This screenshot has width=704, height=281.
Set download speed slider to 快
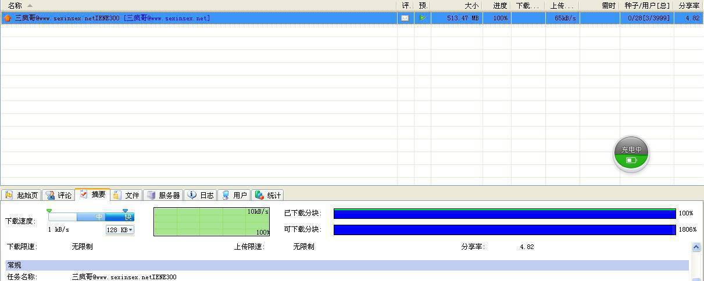coord(128,217)
